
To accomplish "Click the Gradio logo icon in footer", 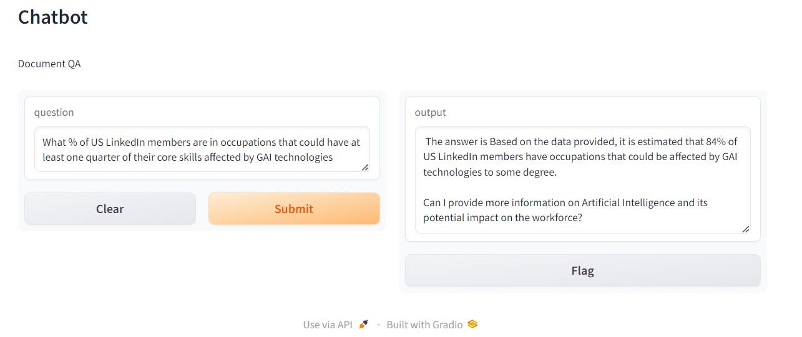I will point(472,324).
